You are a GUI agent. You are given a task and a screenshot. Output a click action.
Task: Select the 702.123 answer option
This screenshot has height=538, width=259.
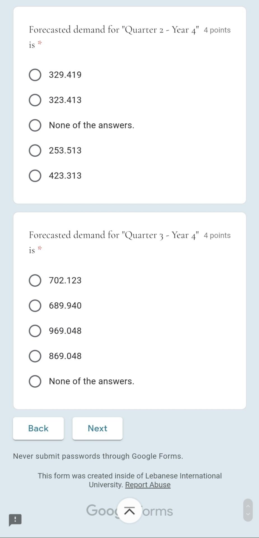[35, 280]
